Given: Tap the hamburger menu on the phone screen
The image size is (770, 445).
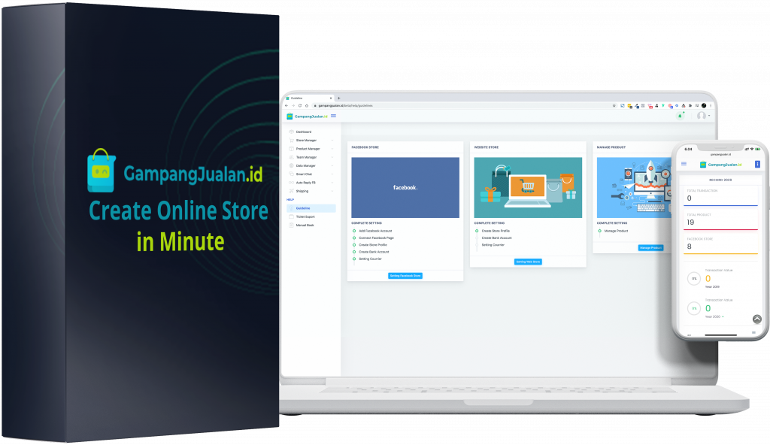Looking at the screenshot, I should click(x=684, y=164).
